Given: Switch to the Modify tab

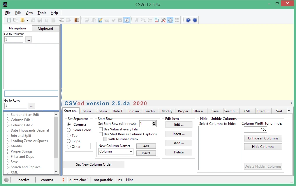Looking at the screenshot, I should pyautogui.click(x=167, y=111).
